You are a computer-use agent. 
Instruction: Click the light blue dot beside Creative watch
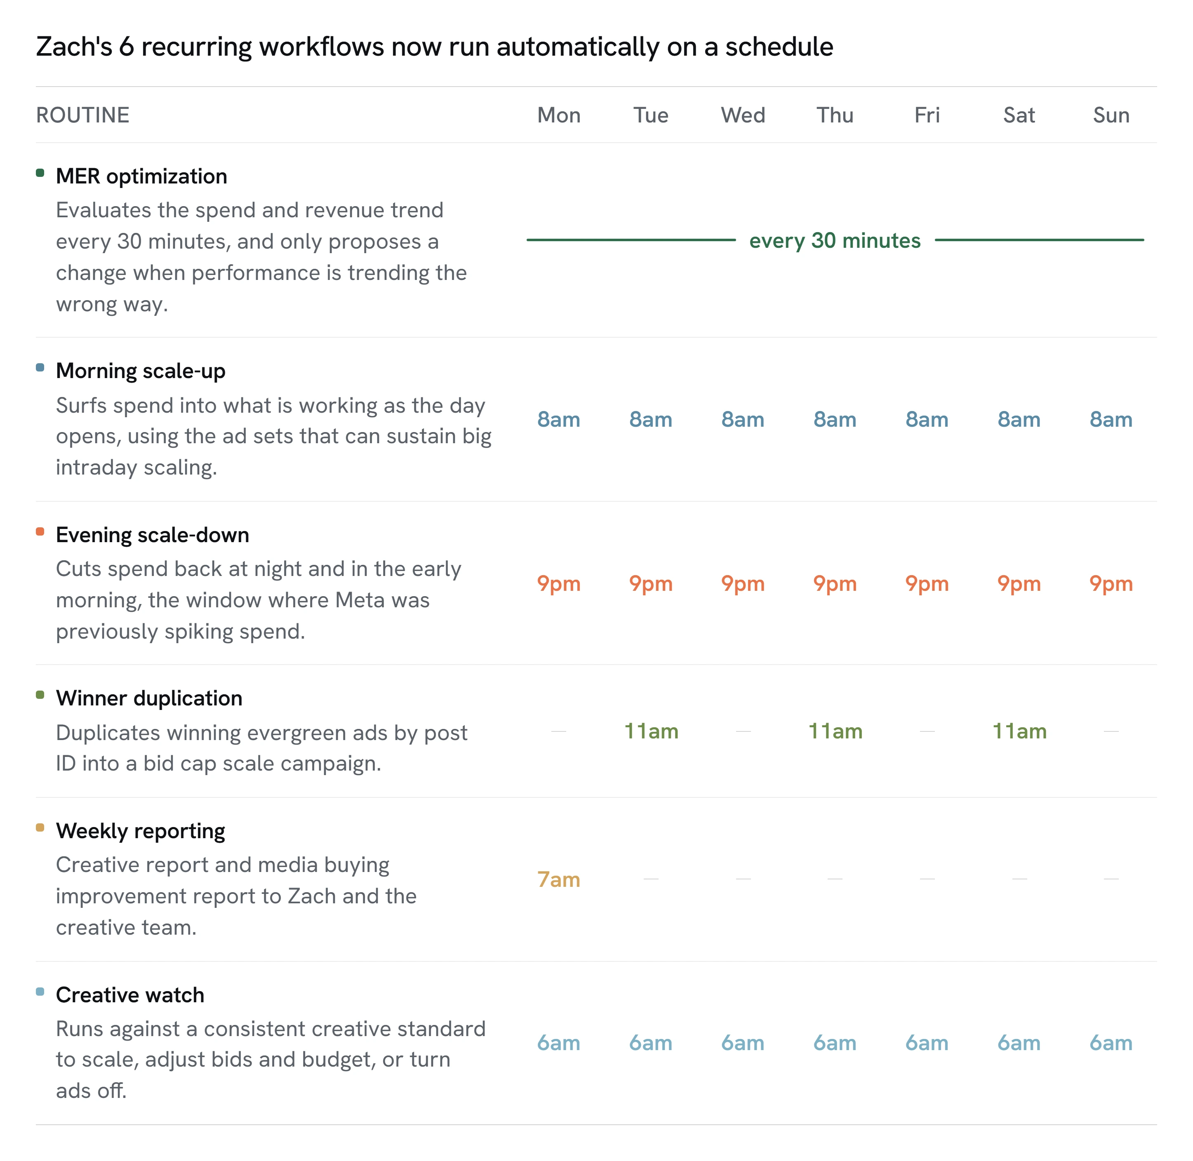(x=40, y=992)
